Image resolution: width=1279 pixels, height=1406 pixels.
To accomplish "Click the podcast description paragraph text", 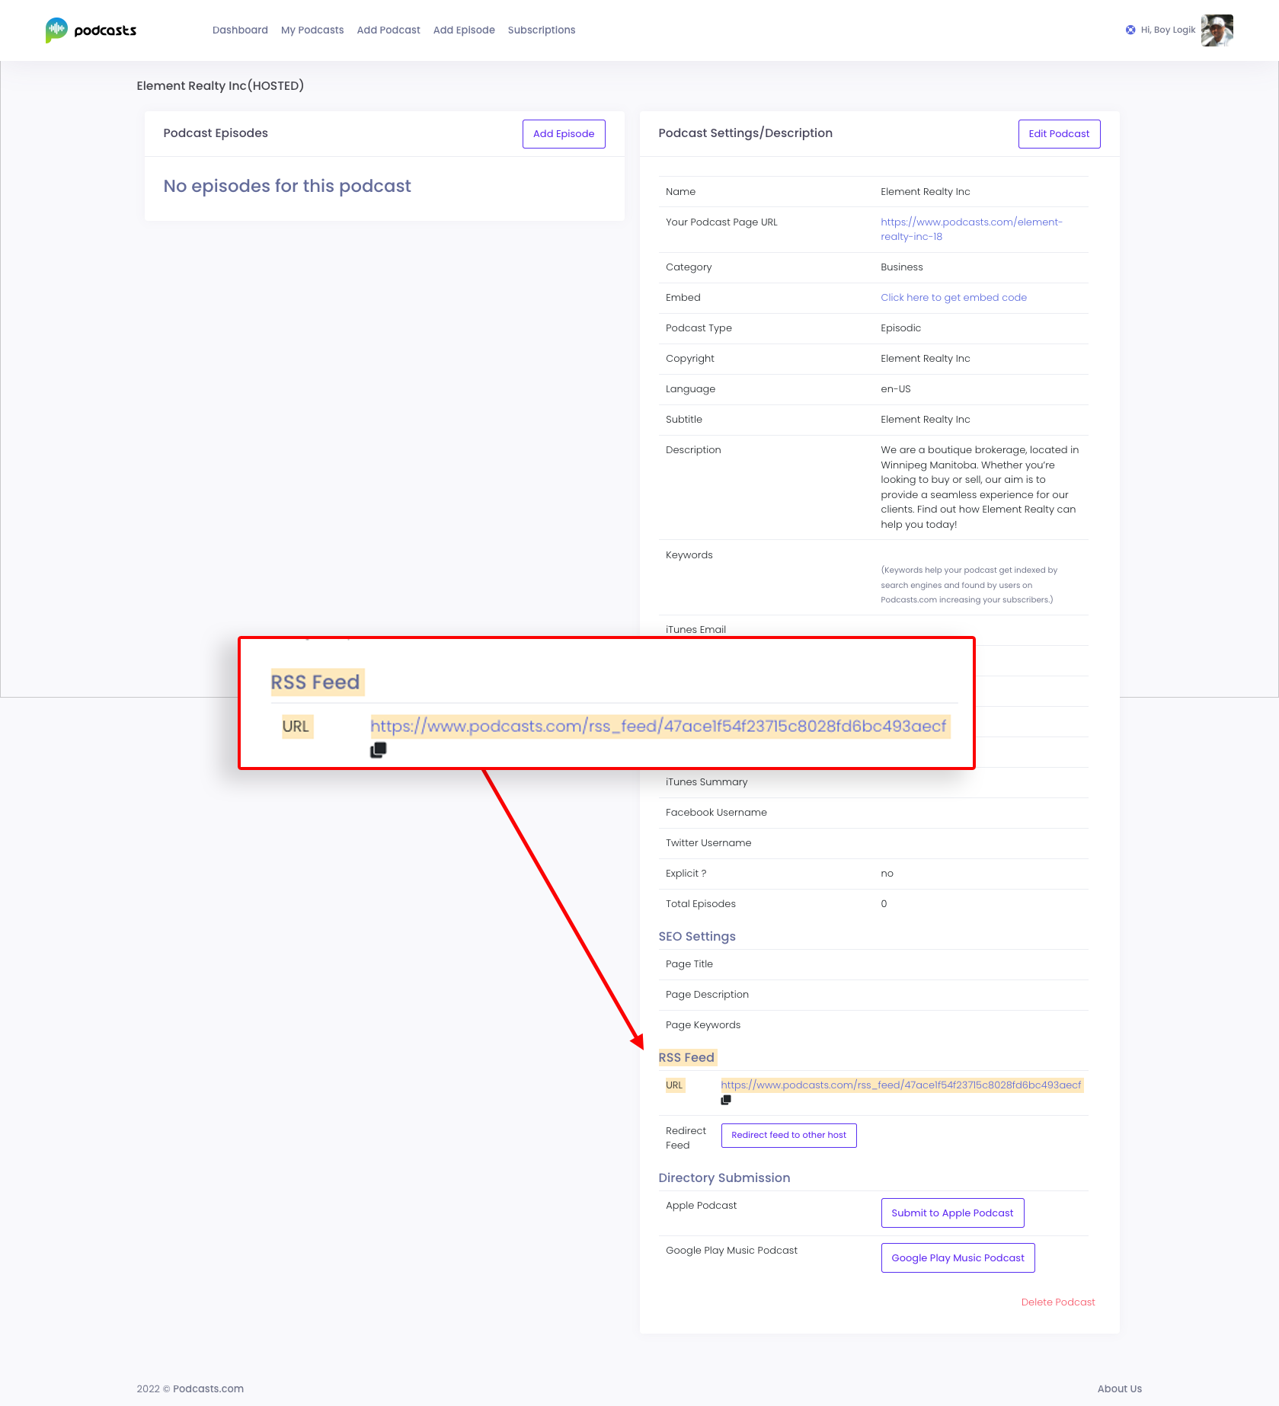I will click(x=980, y=487).
